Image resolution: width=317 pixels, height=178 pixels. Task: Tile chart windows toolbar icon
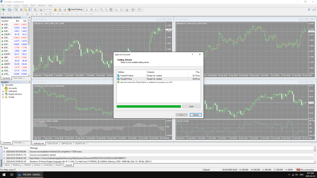[x=111, y=10]
